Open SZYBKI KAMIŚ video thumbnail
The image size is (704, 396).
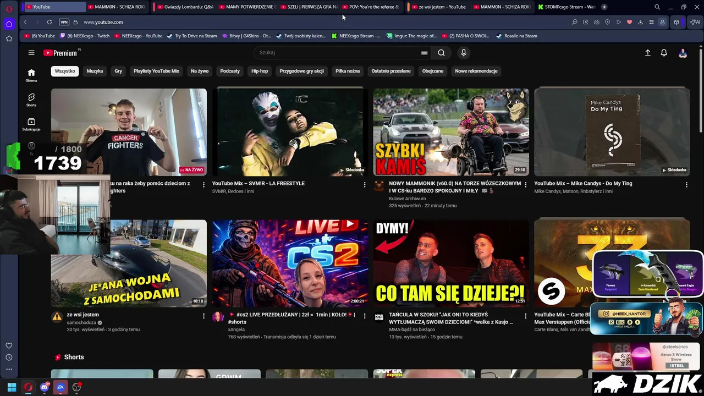[x=451, y=132]
